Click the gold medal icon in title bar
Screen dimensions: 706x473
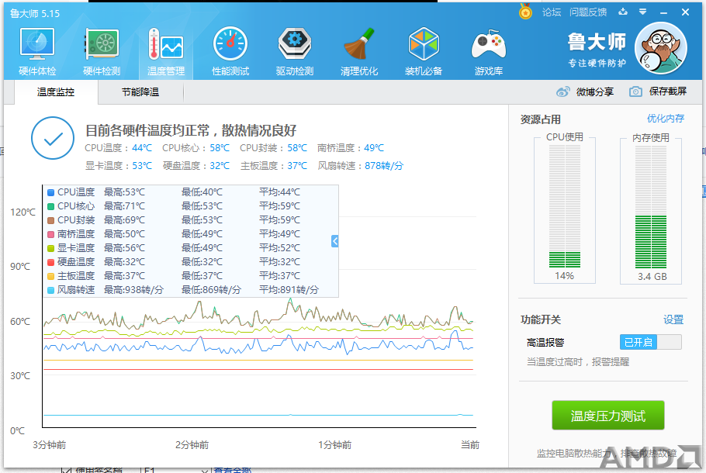(x=525, y=12)
